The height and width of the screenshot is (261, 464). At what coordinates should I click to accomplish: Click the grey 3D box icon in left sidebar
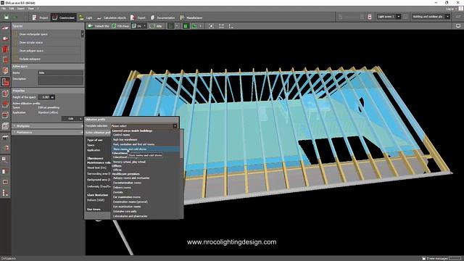click(5, 126)
